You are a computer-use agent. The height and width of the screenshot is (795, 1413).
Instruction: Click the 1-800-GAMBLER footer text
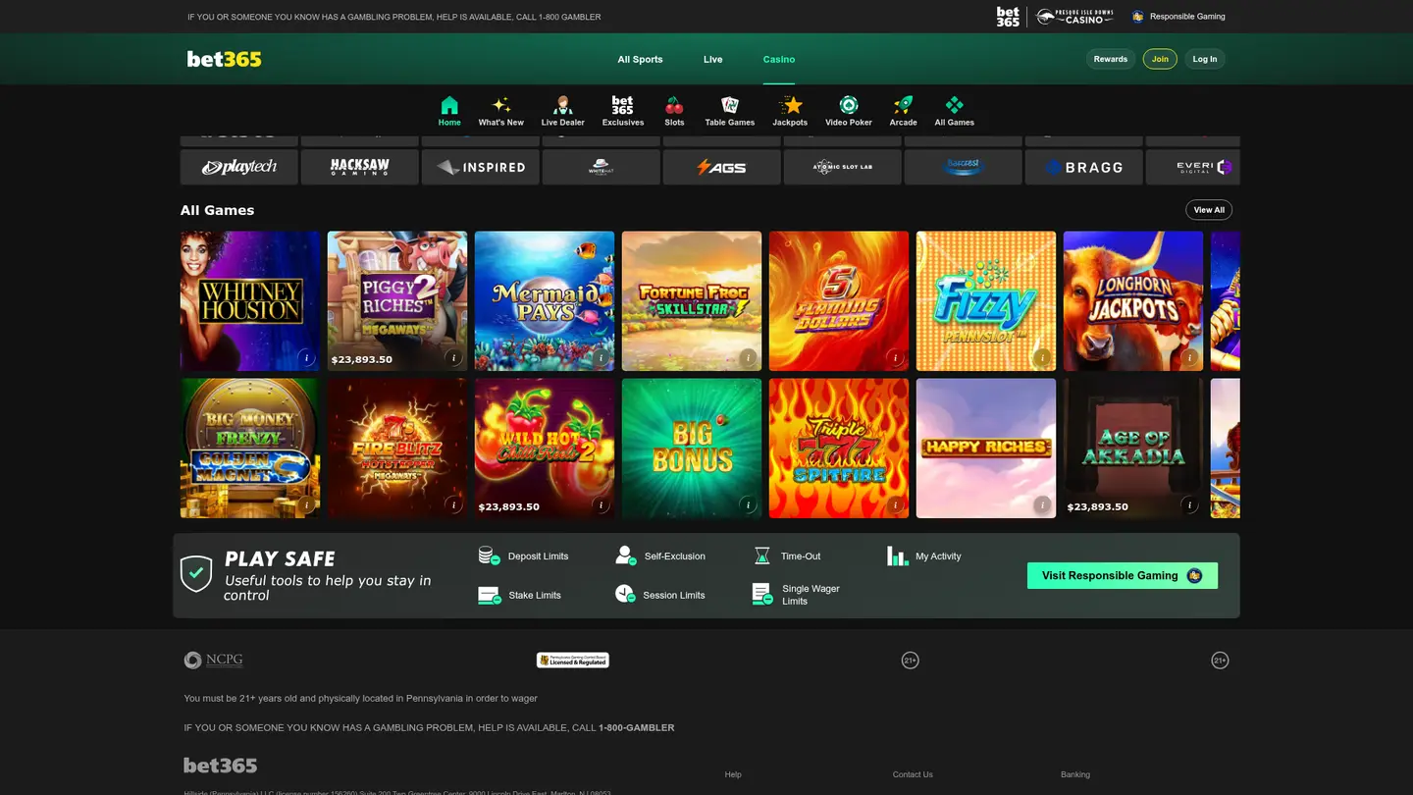[x=636, y=728]
